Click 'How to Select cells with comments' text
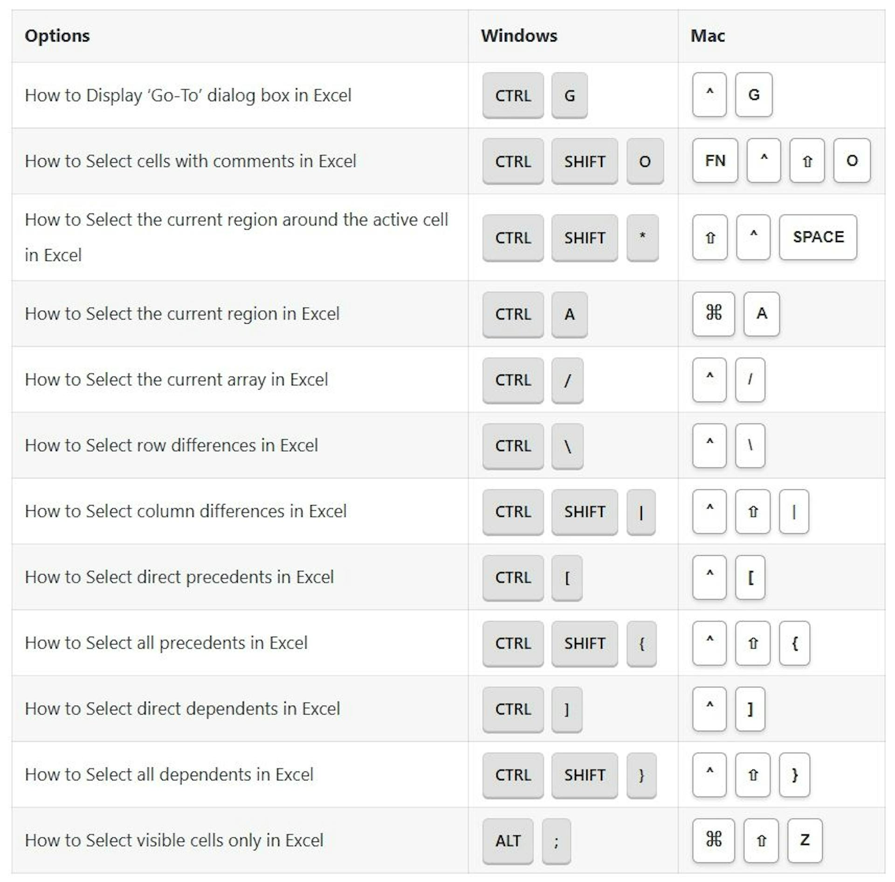Viewport: 895px width, 882px height. (x=190, y=161)
